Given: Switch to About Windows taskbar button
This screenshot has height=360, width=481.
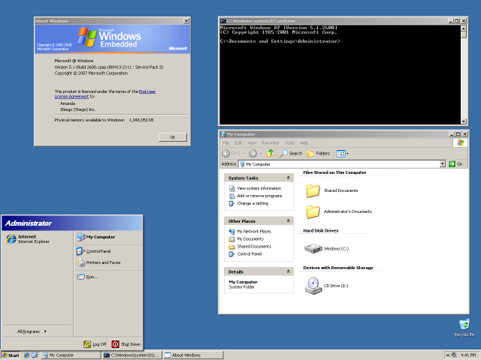Looking at the screenshot, I should (x=193, y=355).
